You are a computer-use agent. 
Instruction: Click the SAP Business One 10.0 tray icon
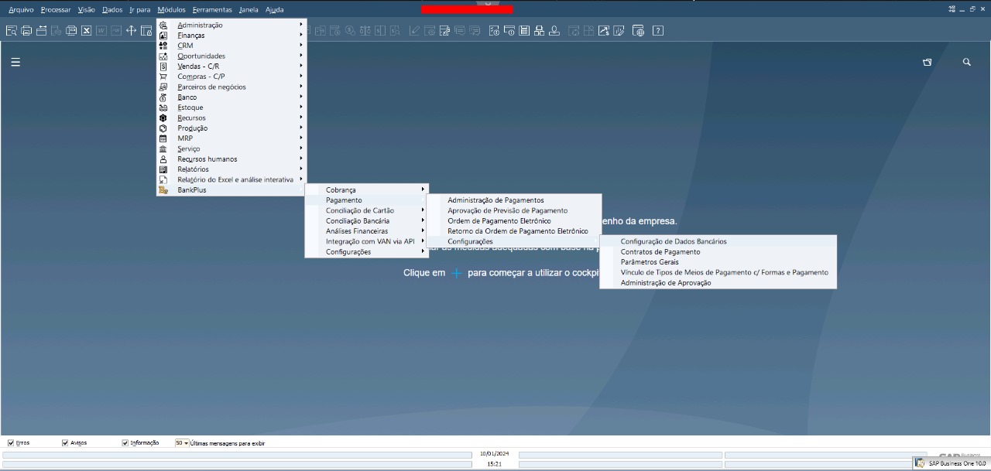921,462
